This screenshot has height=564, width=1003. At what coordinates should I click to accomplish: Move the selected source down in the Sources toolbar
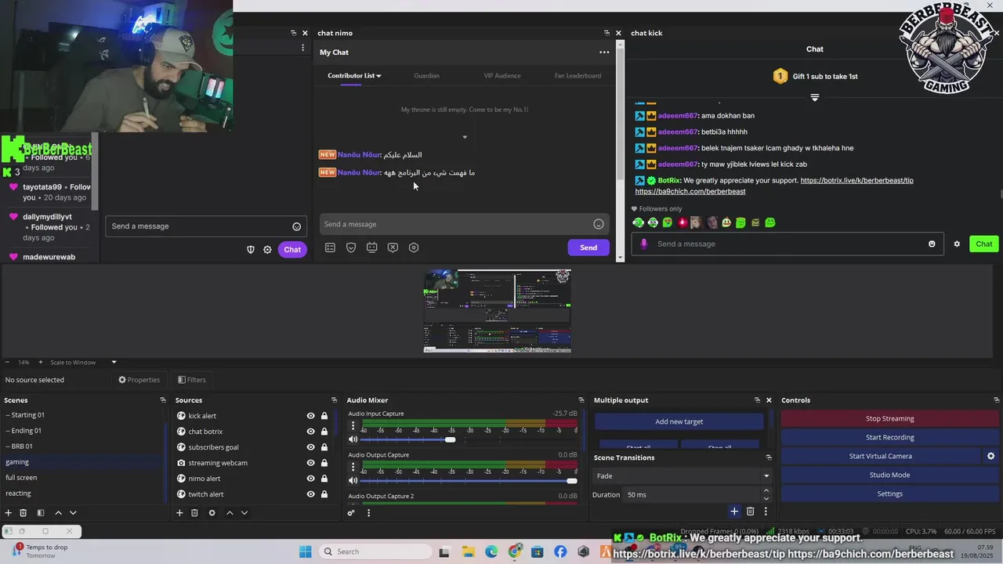pos(244,513)
